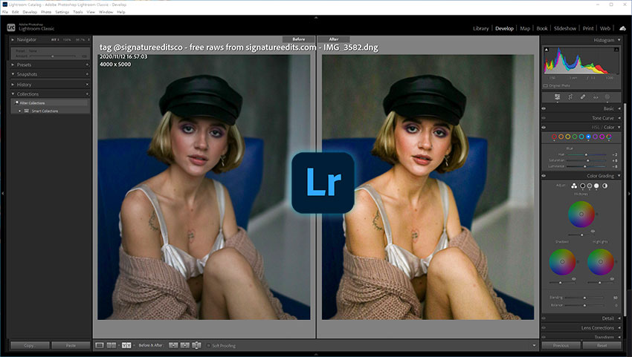Click the Copy button
The width and height of the screenshot is (632, 357).
click(30, 345)
